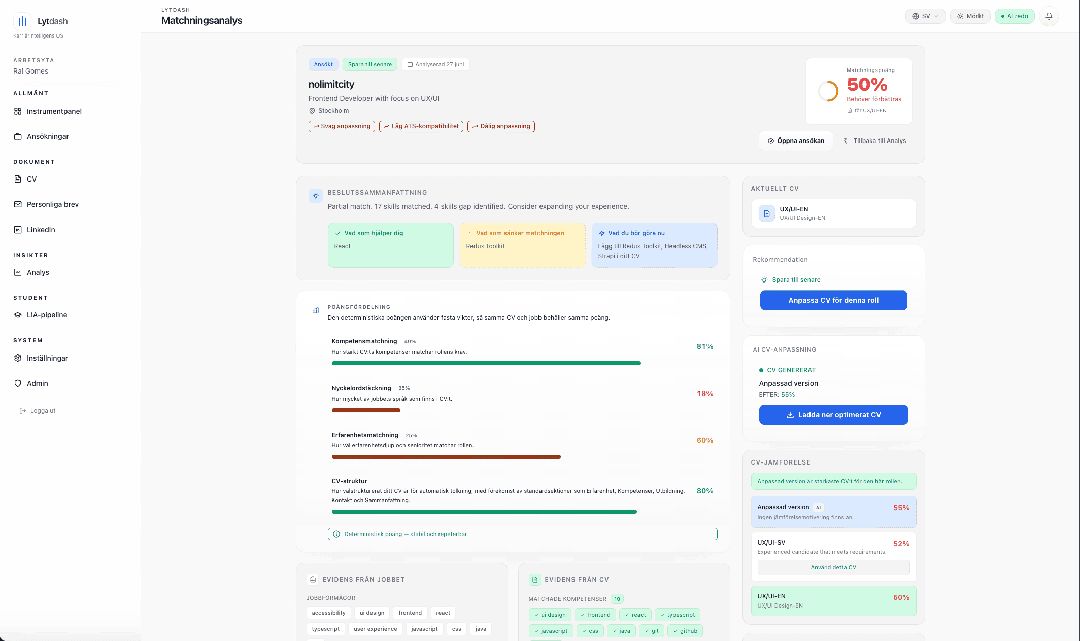Navigate to Personliga brev
1080x641 pixels.
(52, 204)
